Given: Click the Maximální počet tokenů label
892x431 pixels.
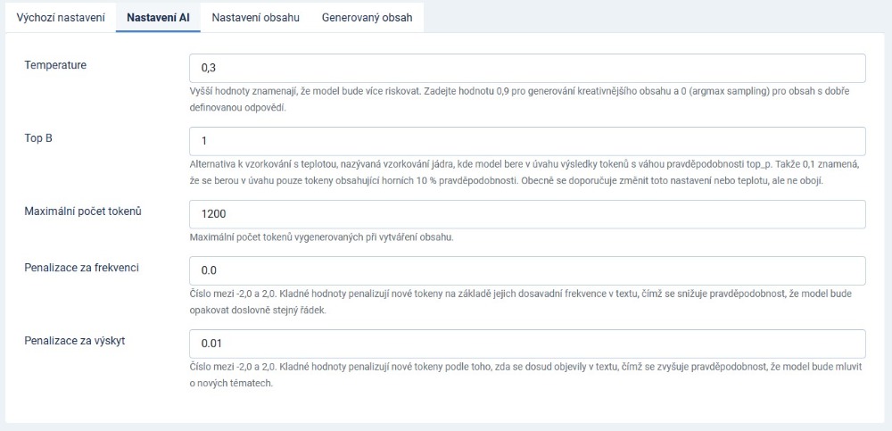Looking at the screenshot, I should pyautogui.click(x=83, y=211).
